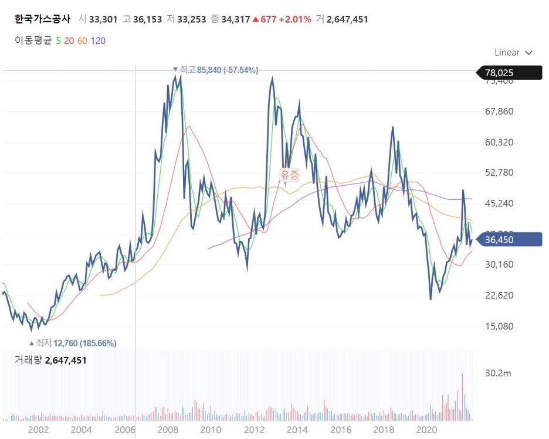Click the 2008 label on time axis
The height and width of the screenshot is (439, 549).
[168, 430]
